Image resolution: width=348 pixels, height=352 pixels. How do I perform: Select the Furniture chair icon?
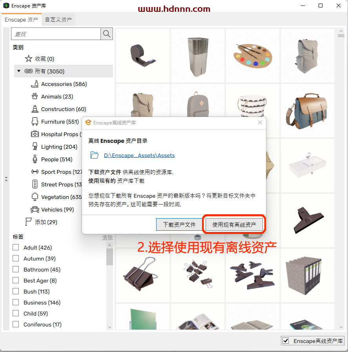pyautogui.click(x=35, y=122)
